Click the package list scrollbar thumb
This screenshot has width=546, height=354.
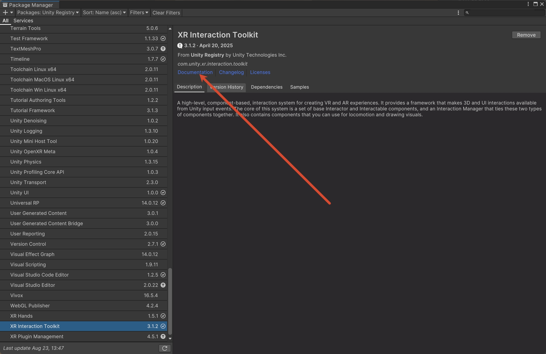click(170, 301)
